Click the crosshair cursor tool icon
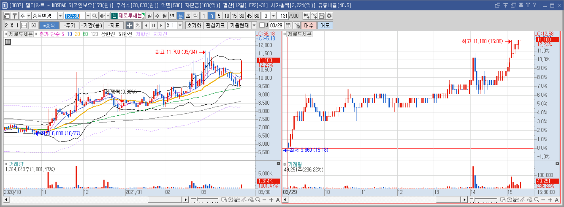Screen dimensions: 564x207 click(129, 25)
